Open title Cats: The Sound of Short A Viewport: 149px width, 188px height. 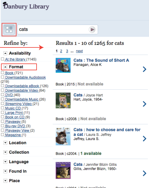101,60
